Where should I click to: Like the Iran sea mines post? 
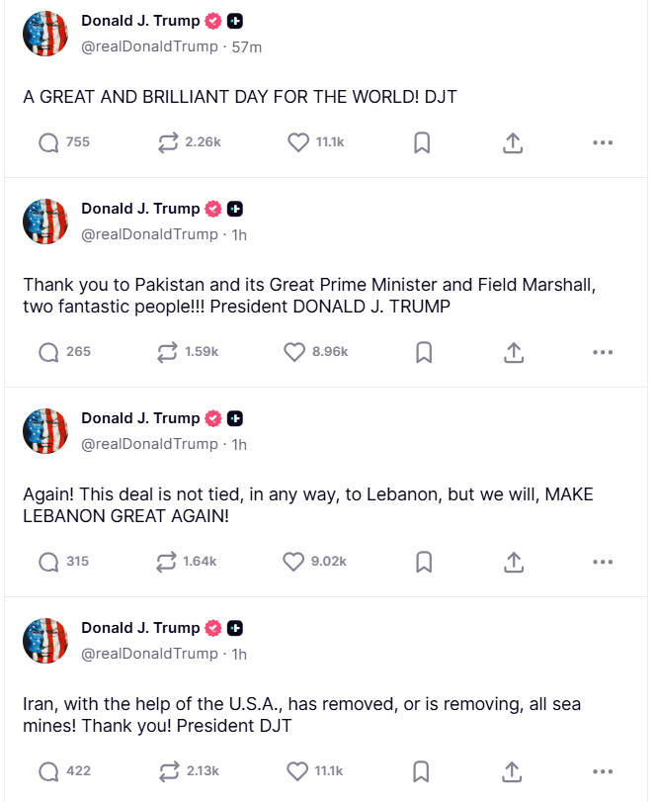coord(298,771)
